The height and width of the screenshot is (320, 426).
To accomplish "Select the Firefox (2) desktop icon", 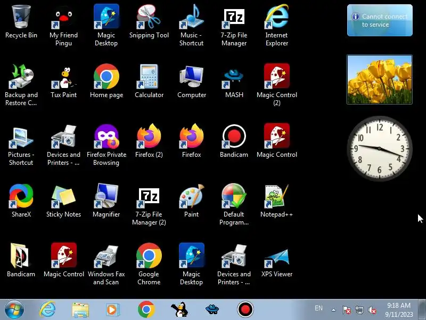I will click(x=149, y=141).
